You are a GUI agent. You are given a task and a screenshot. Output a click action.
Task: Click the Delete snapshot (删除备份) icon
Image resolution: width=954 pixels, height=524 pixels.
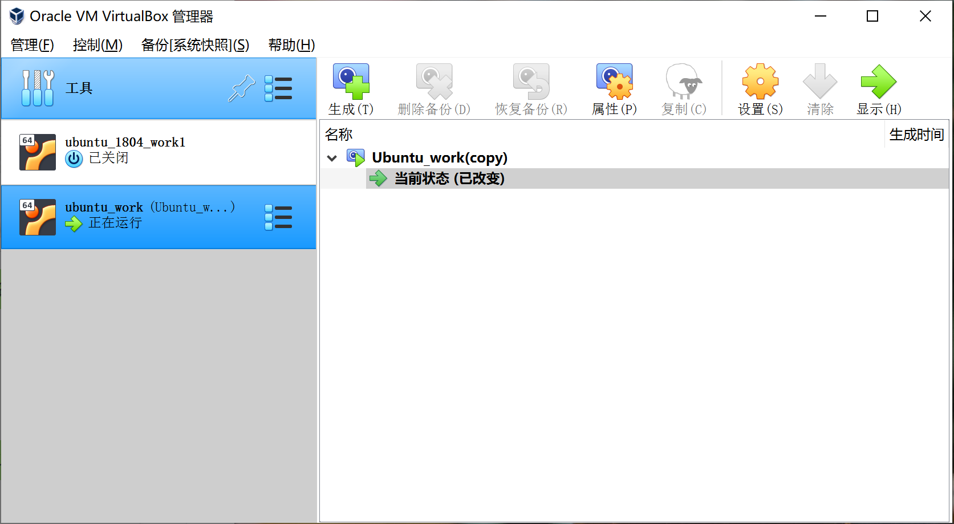point(435,81)
